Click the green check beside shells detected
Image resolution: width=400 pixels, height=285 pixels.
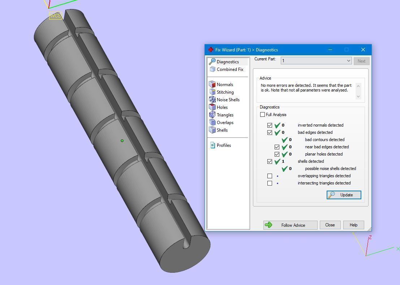(277, 161)
